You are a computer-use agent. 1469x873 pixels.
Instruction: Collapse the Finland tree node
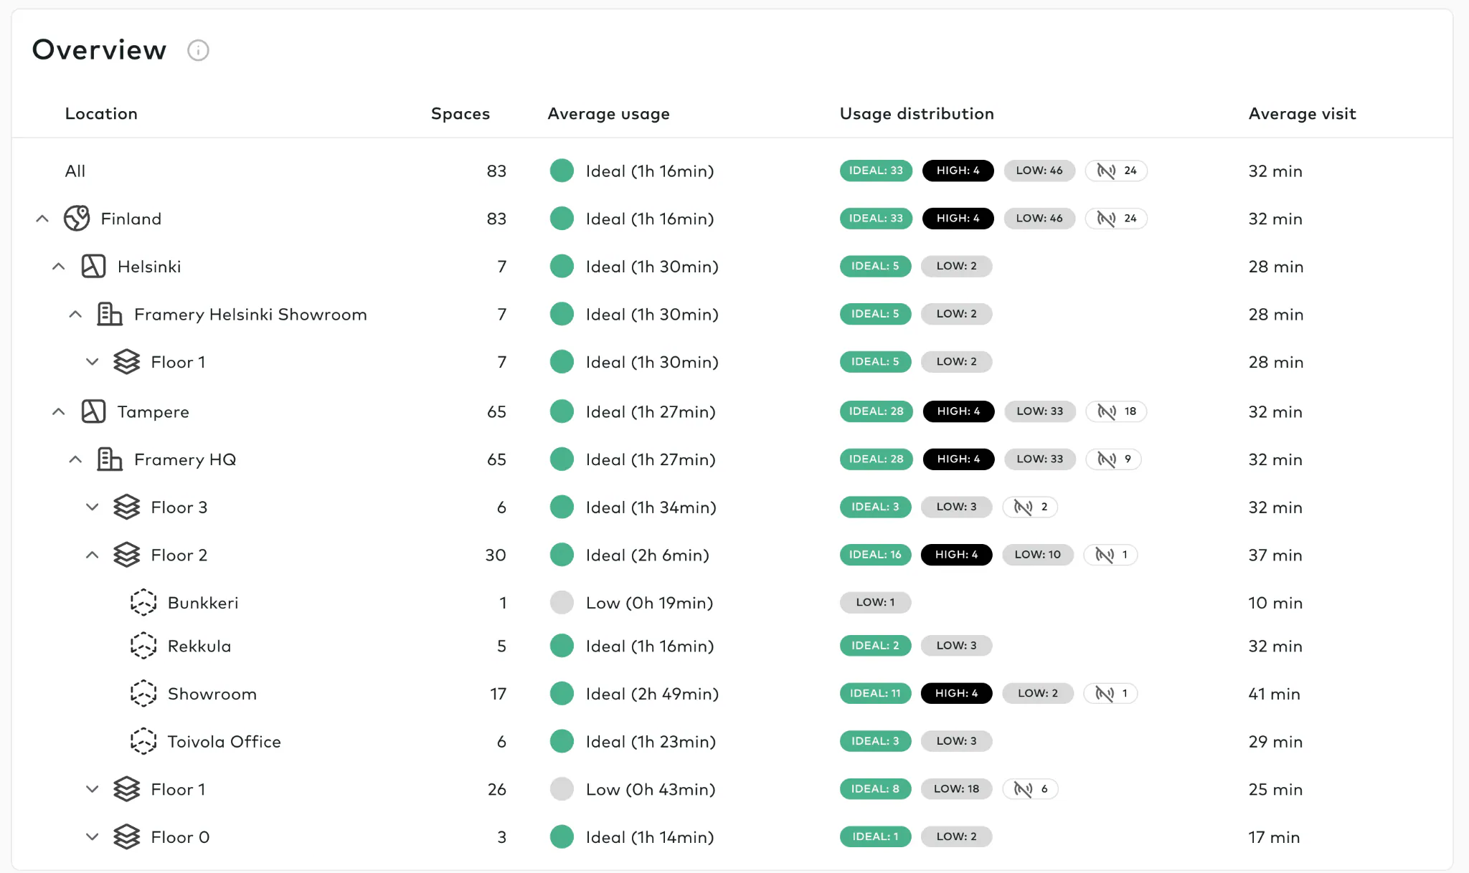(x=42, y=219)
